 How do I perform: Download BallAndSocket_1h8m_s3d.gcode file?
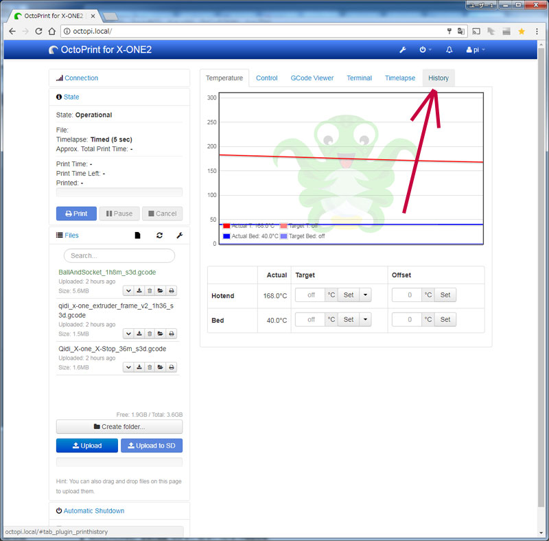pyautogui.click(x=139, y=290)
